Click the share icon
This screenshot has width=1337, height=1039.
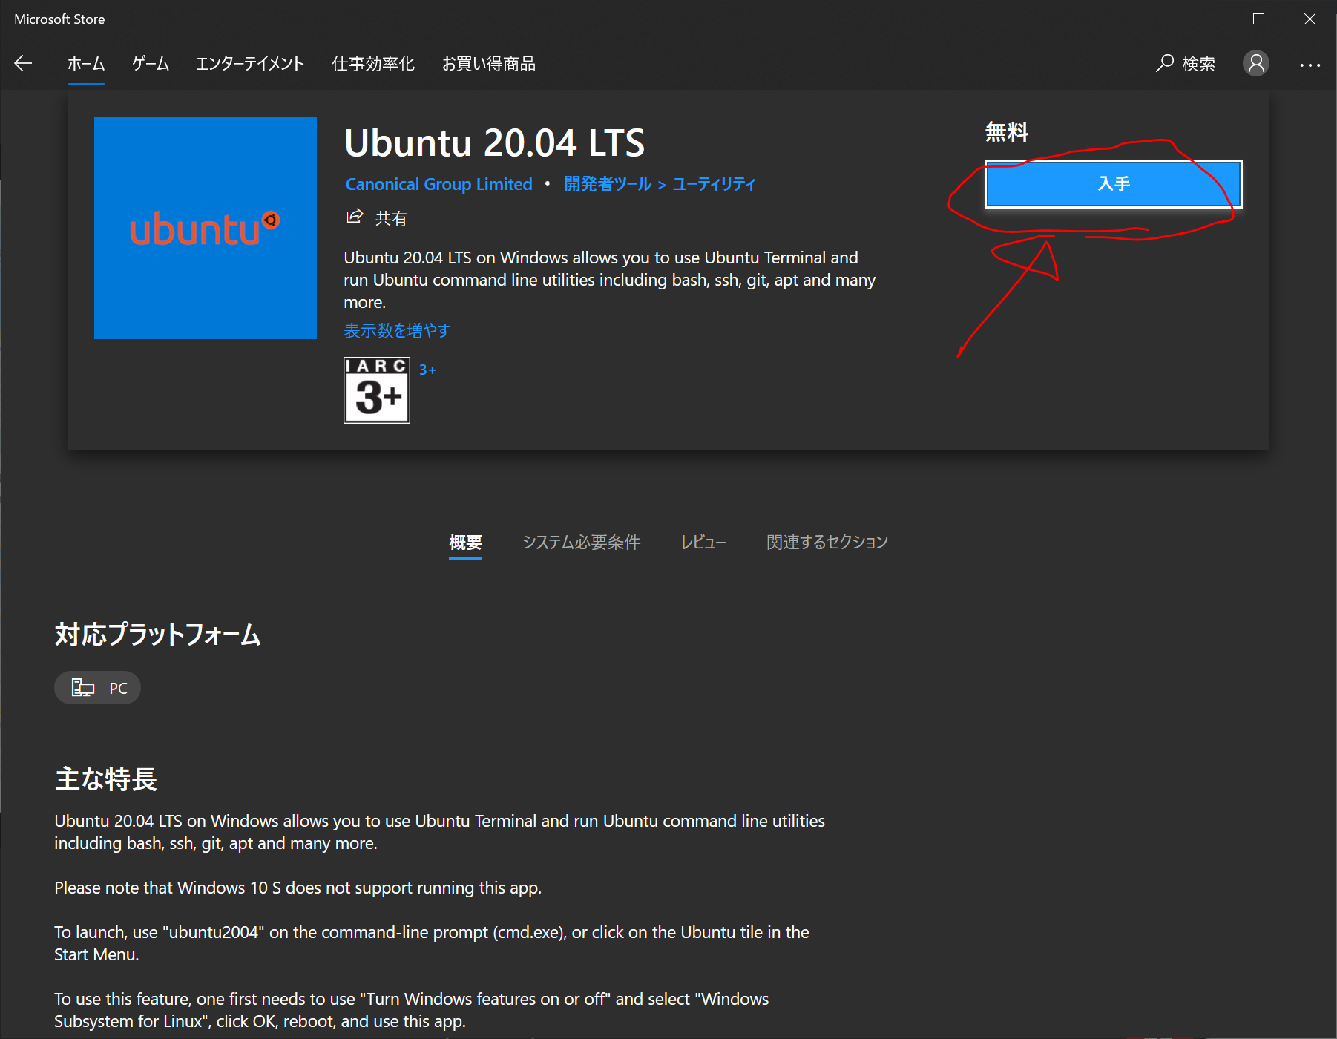point(355,217)
